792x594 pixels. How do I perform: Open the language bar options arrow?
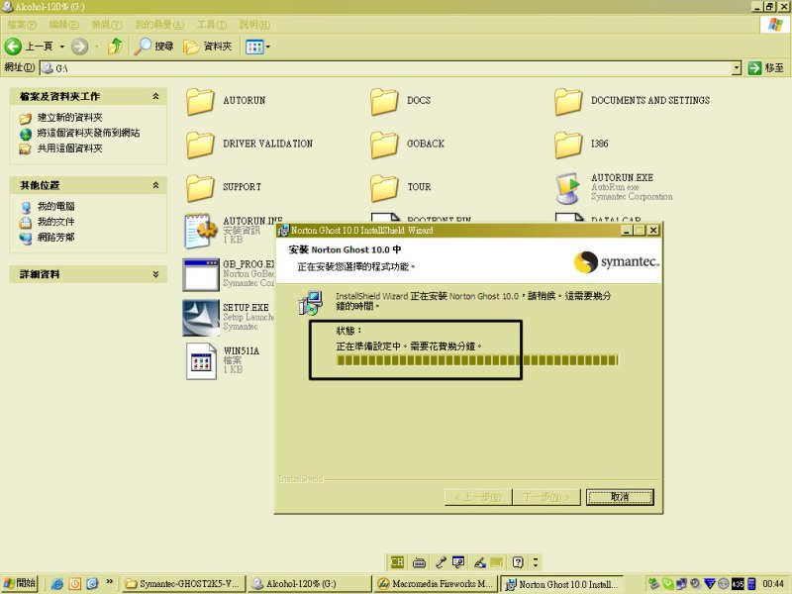click(x=536, y=561)
